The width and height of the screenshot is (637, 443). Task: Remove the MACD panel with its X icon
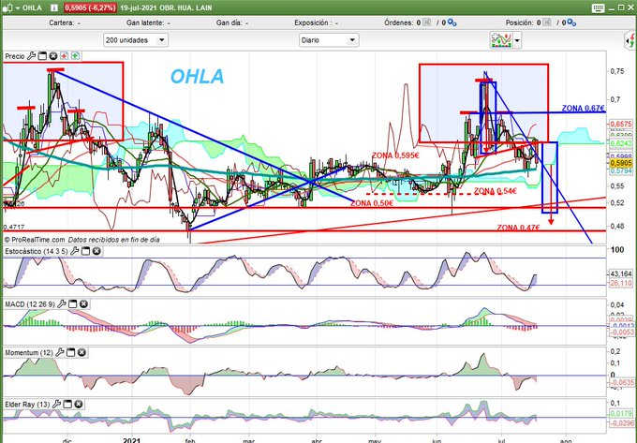(83, 303)
